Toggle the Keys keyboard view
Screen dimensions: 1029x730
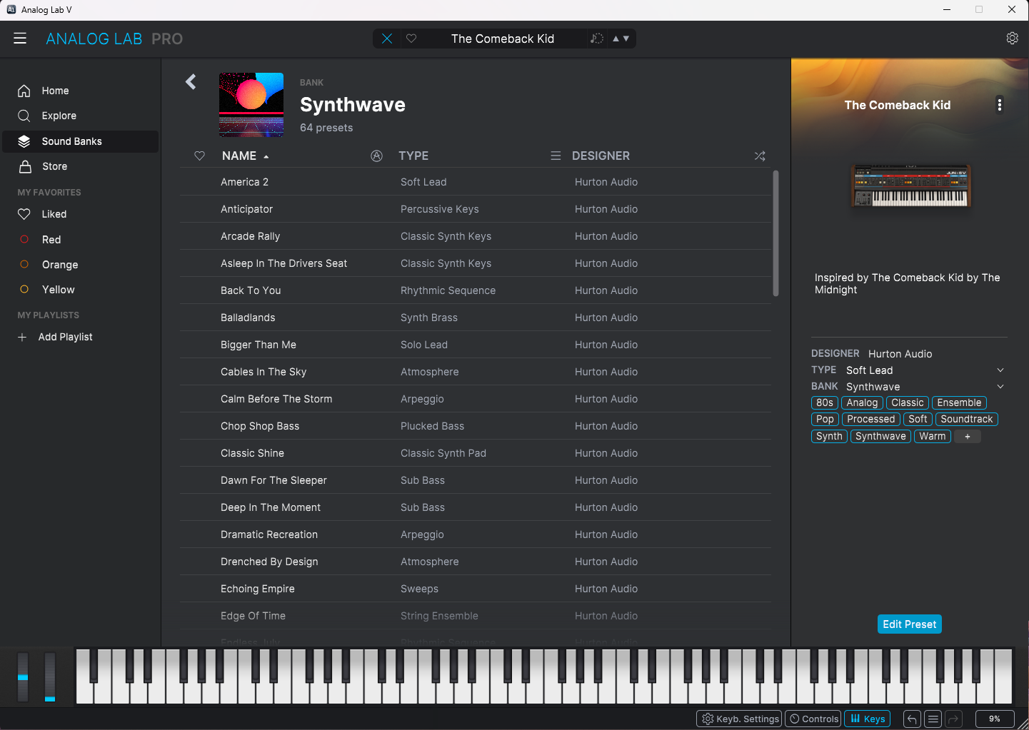click(868, 719)
